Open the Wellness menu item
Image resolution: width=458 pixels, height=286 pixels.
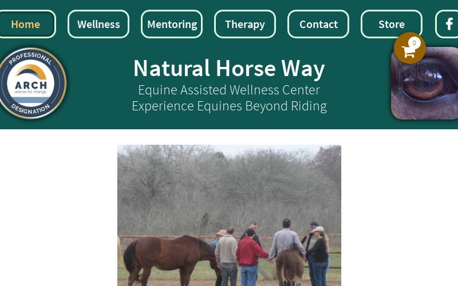pyautogui.click(x=98, y=24)
